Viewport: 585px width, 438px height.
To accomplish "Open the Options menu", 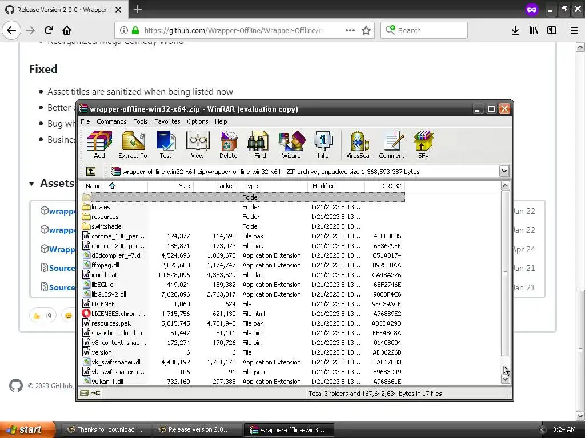I will 197,121.
